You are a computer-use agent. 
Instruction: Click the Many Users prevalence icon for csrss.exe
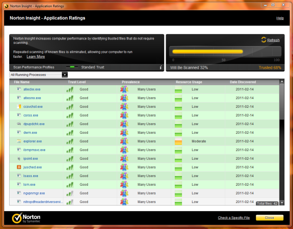click(x=124, y=115)
